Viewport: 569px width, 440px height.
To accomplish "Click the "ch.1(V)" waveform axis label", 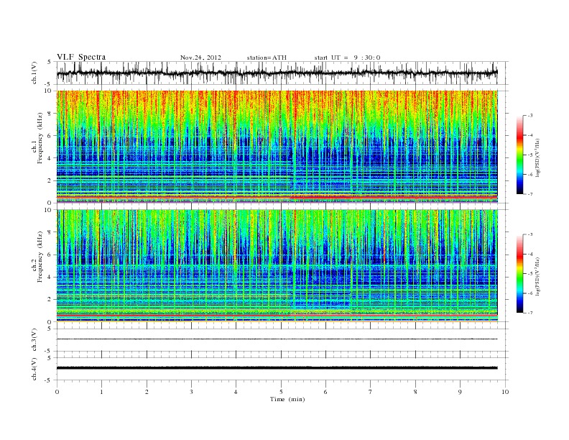I will pos(34,73).
